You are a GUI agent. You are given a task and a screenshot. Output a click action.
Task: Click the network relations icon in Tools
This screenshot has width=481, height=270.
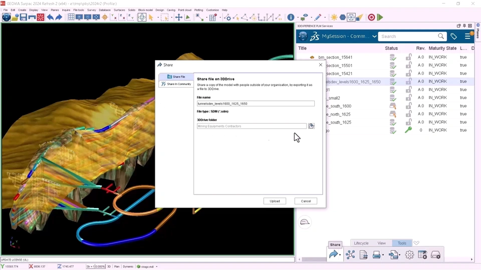(x=350, y=254)
